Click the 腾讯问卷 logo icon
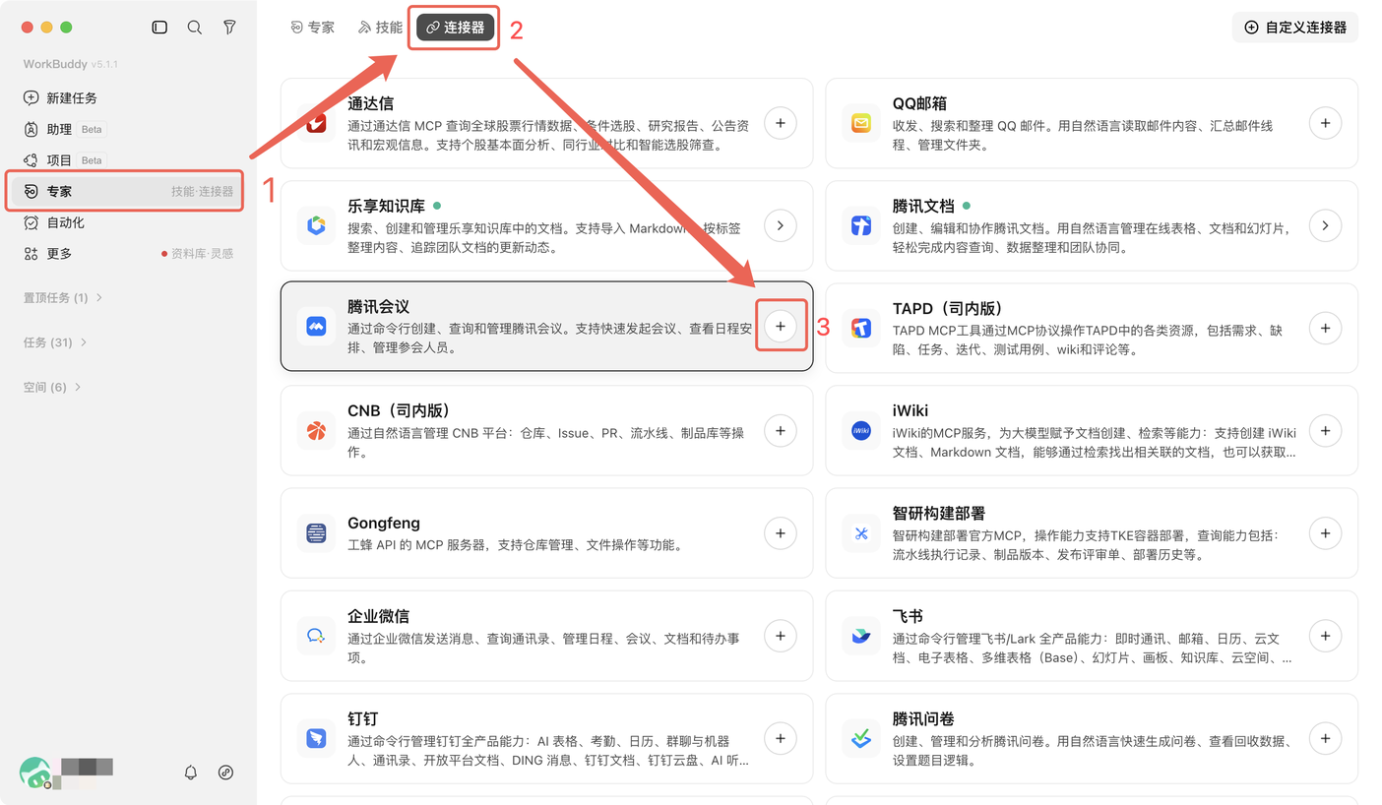Viewport: 1382px width, 805px height. [861, 738]
